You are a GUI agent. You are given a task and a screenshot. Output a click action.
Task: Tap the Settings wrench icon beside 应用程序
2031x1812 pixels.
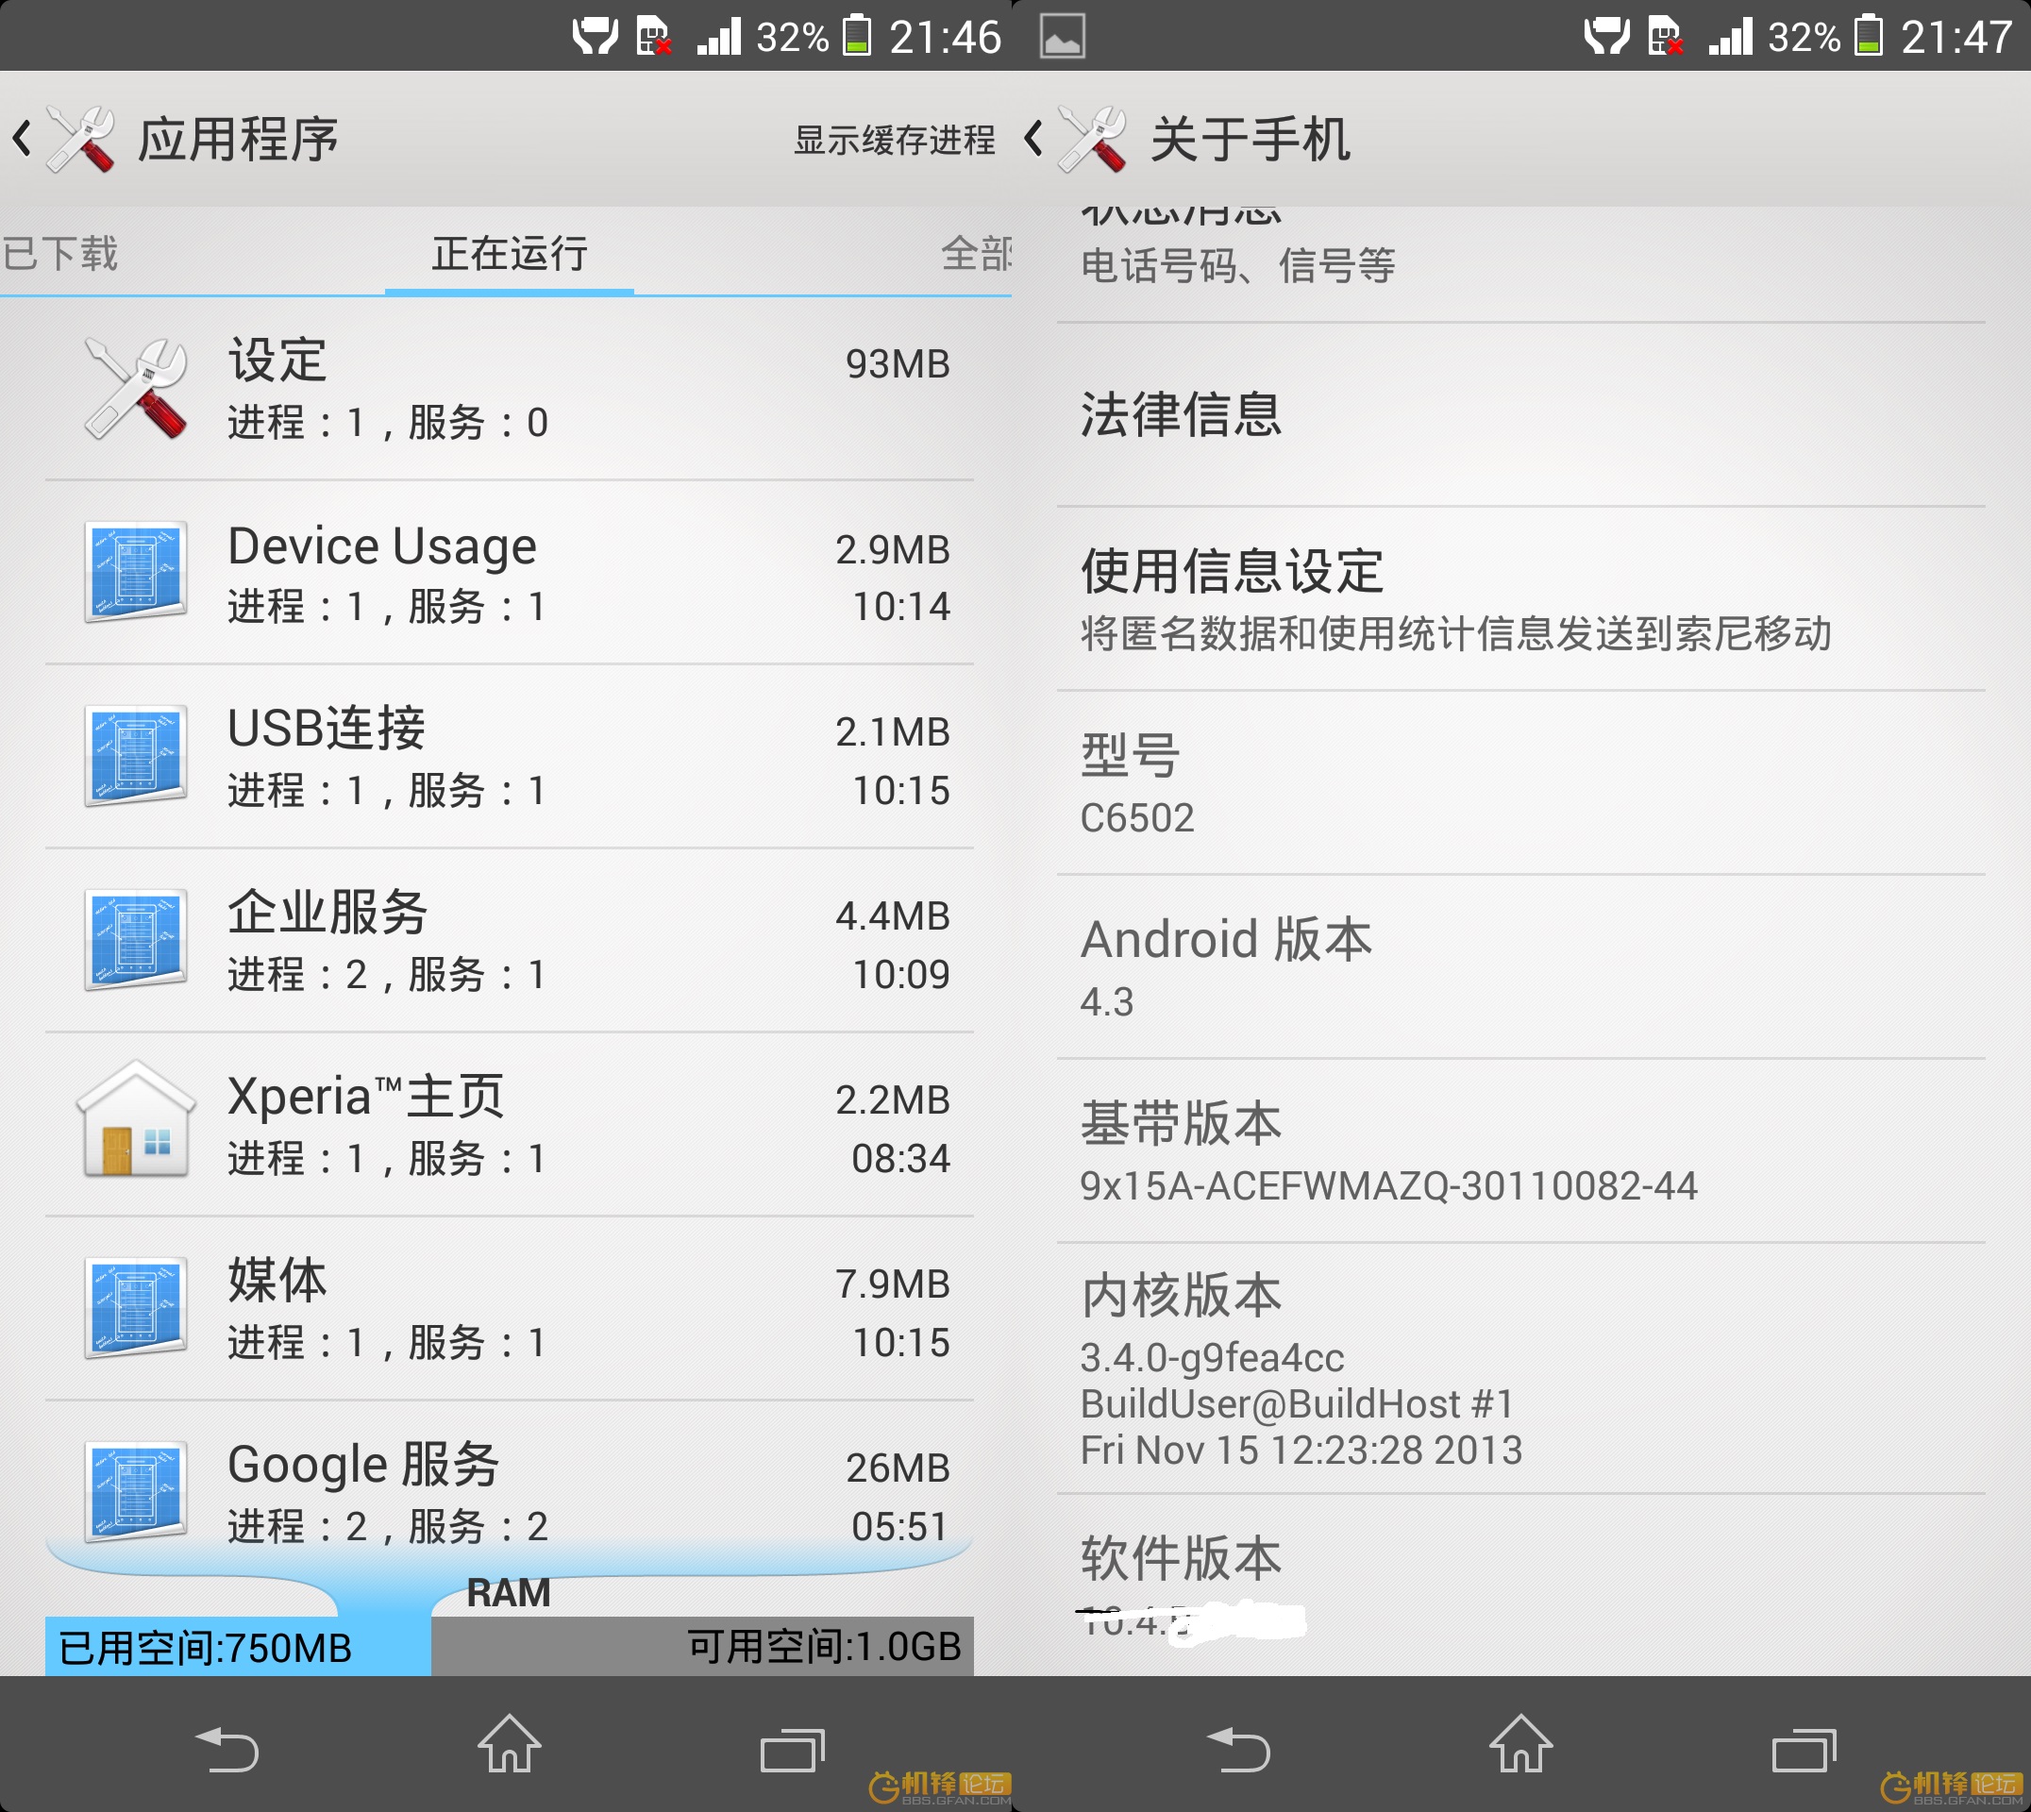point(80,140)
